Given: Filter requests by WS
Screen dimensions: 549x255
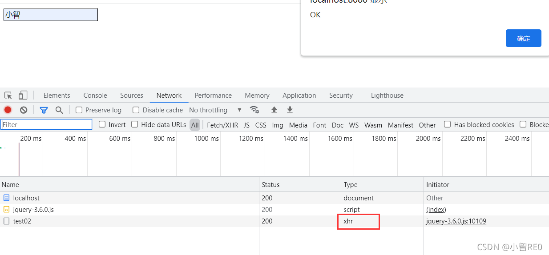Looking at the screenshot, I should coord(354,125).
